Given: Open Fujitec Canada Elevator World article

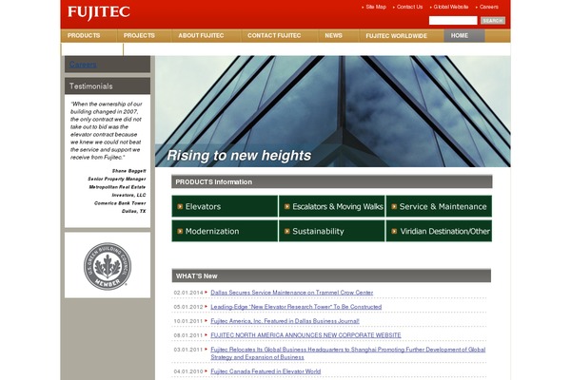Looking at the screenshot, I should tap(266, 371).
